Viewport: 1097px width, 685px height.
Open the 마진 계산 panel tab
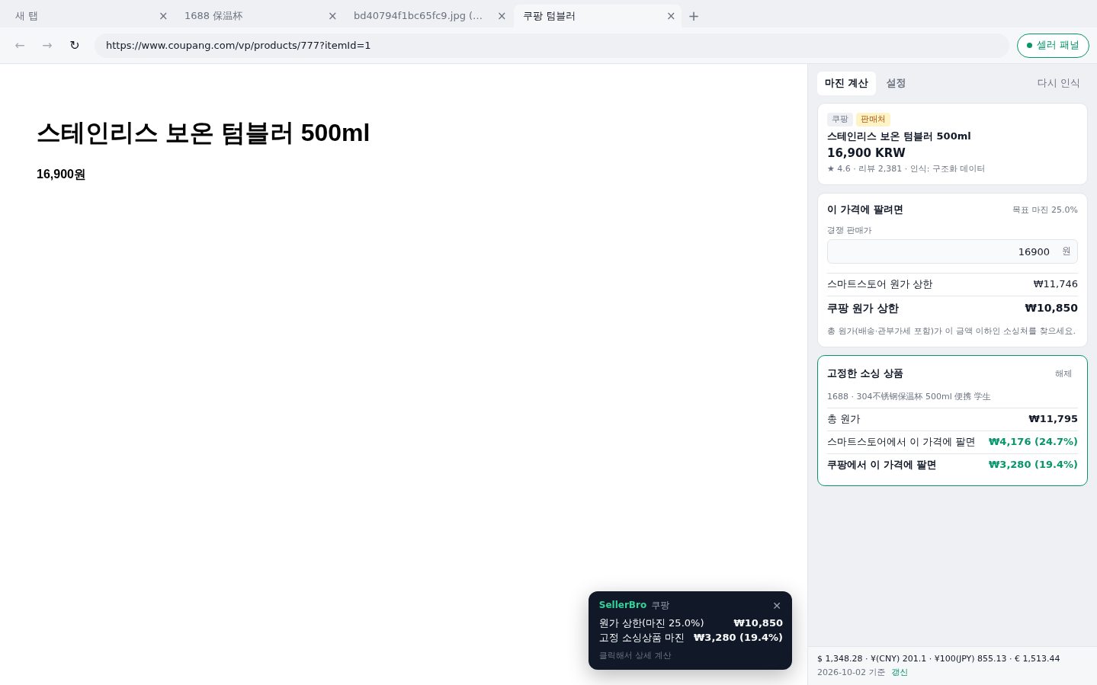[846, 83]
